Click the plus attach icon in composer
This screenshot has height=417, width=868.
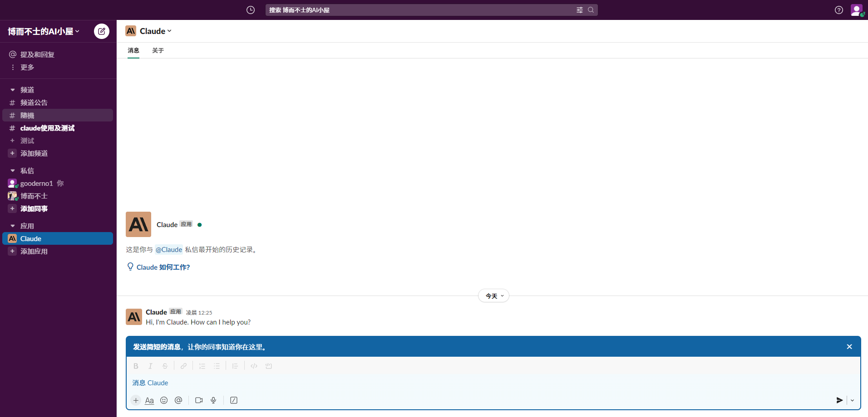click(x=136, y=400)
